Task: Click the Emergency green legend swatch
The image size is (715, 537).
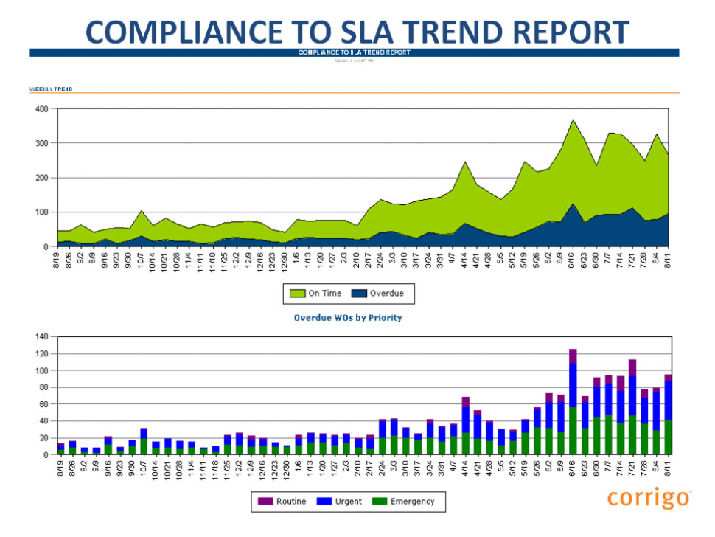Action: [x=380, y=501]
